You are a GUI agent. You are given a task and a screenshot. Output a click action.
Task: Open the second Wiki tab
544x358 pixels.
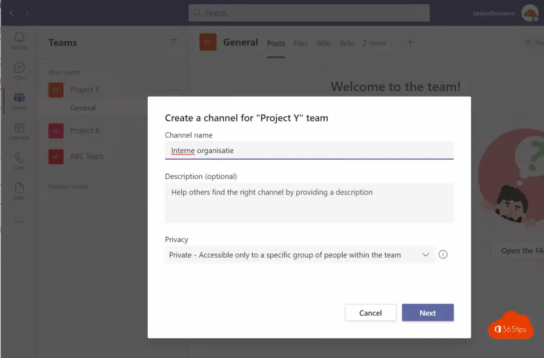pos(346,43)
